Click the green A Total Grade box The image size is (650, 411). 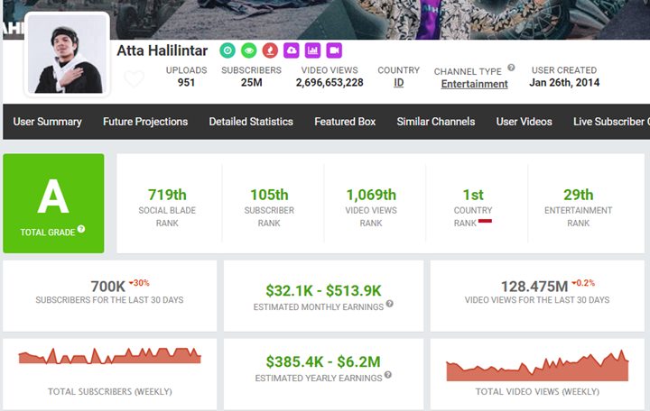coord(53,203)
